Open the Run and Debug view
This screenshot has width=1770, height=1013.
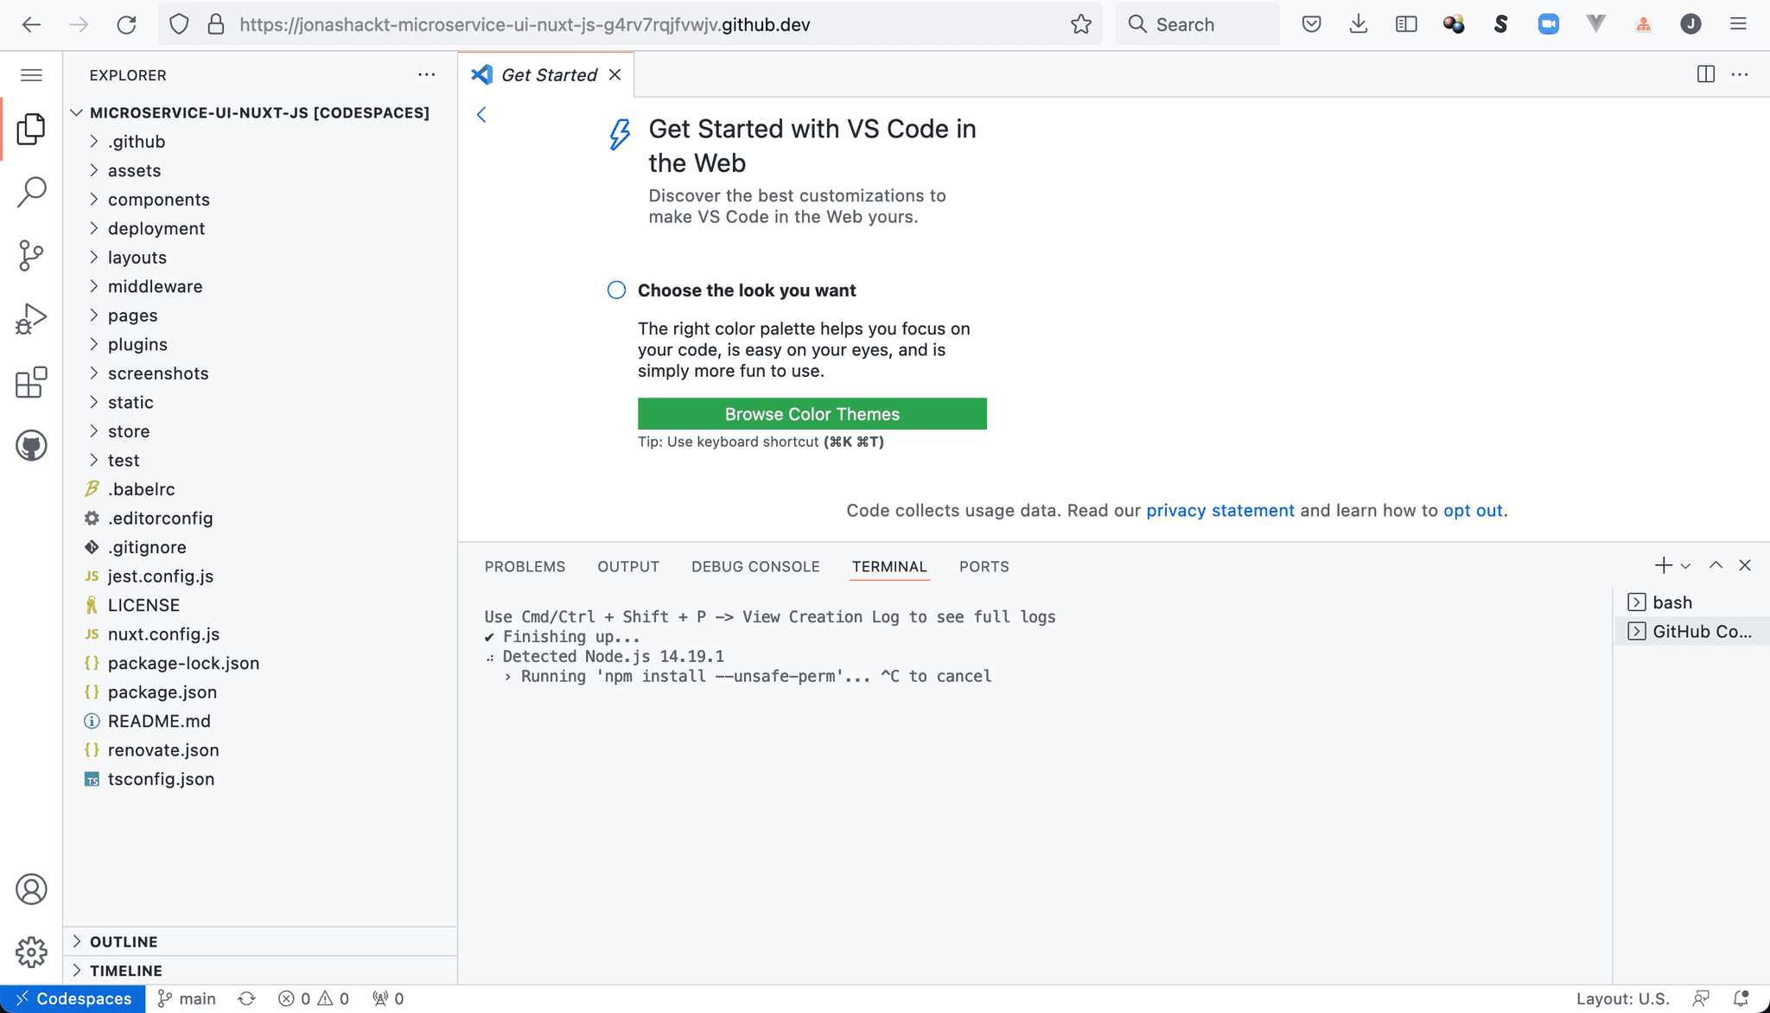pyautogui.click(x=31, y=318)
